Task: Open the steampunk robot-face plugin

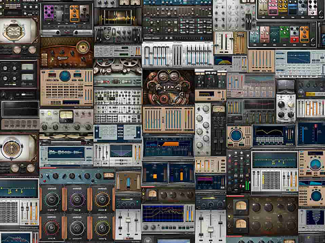Action: (x=168, y=87)
